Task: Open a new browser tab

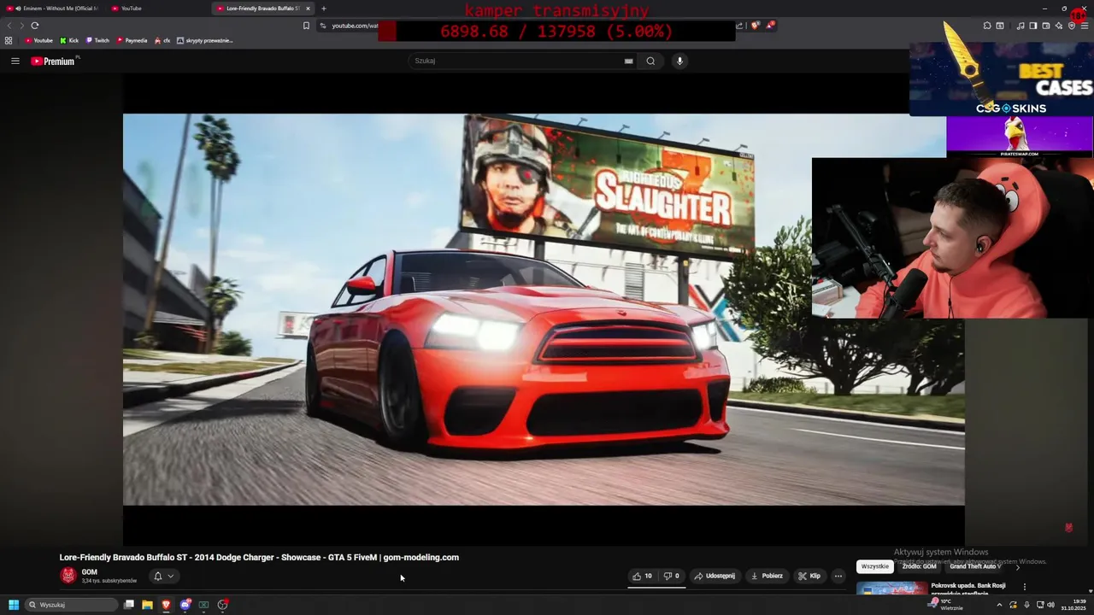Action: click(x=323, y=9)
